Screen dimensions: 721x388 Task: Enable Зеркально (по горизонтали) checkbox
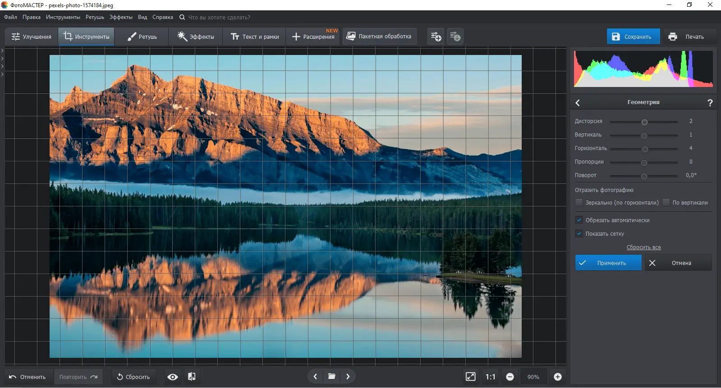(579, 203)
